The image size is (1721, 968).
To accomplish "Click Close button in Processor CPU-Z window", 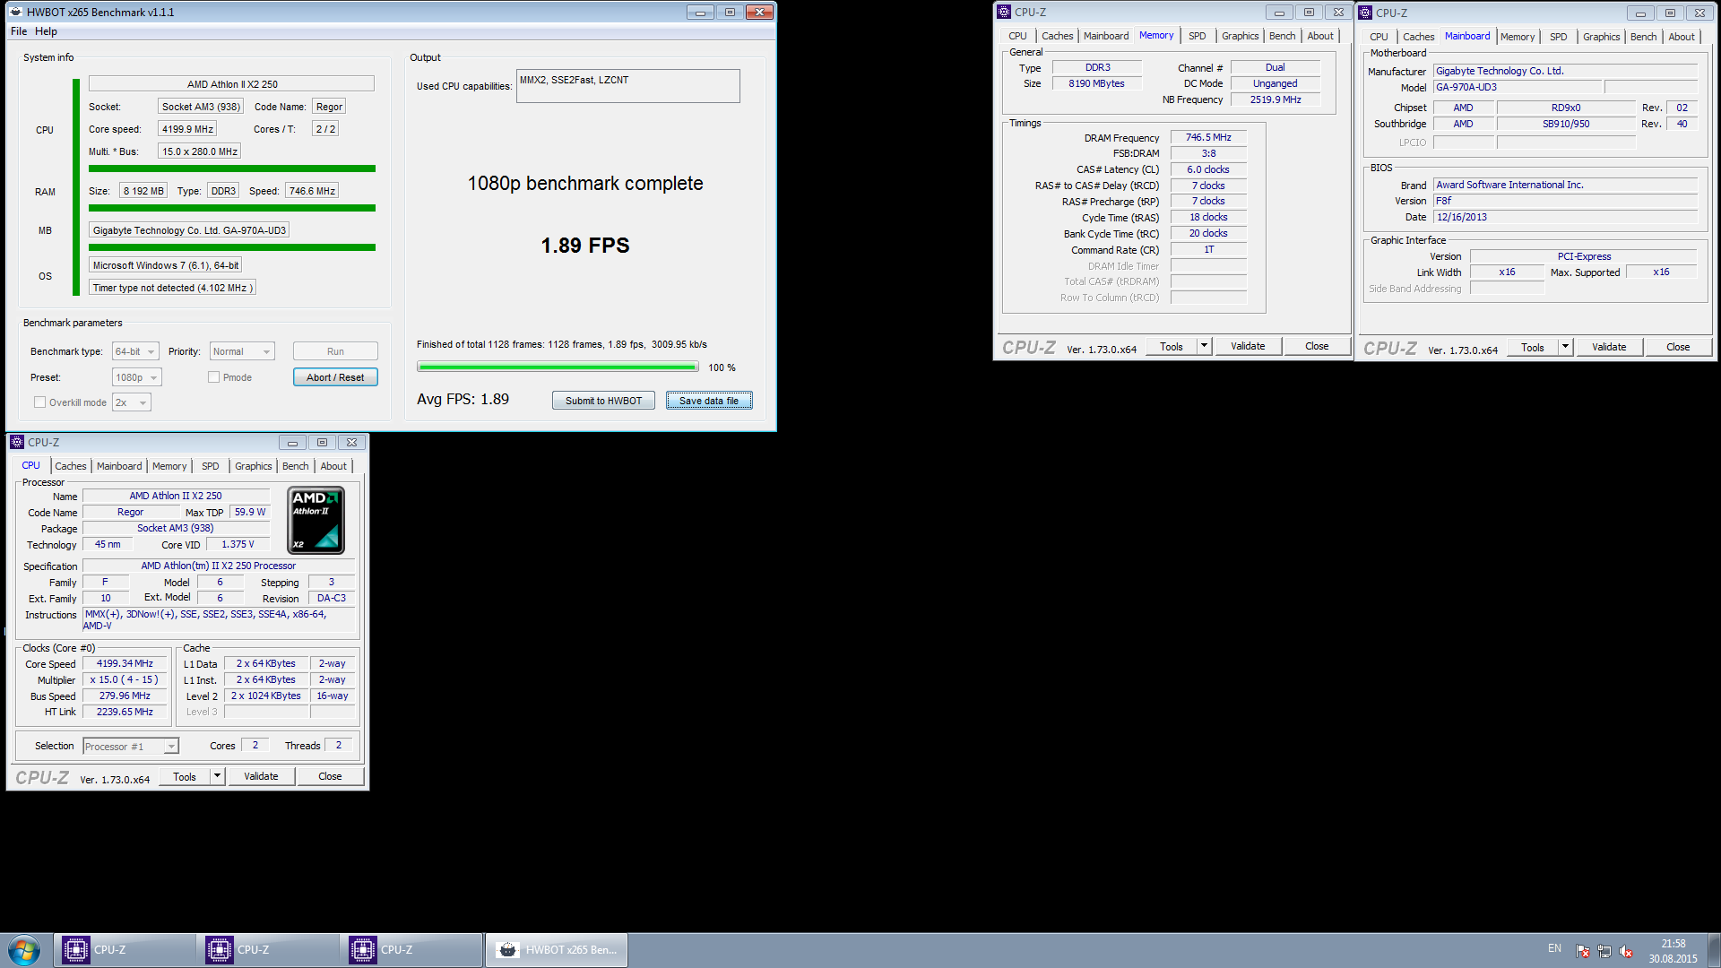I will (x=330, y=776).
